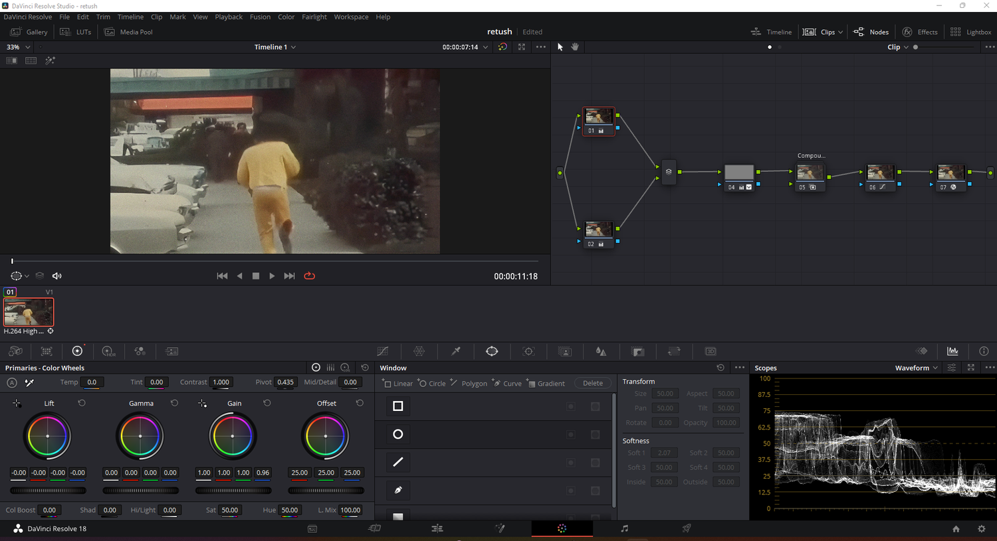
Task: Open the Key palette
Action: pos(638,351)
